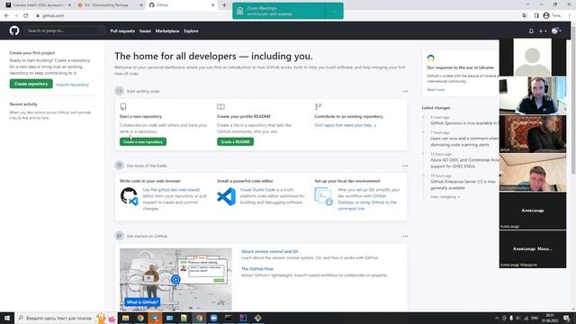The height and width of the screenshot is (324, 576).
Task: Click the github.com address bar
Action: point(275,16)
